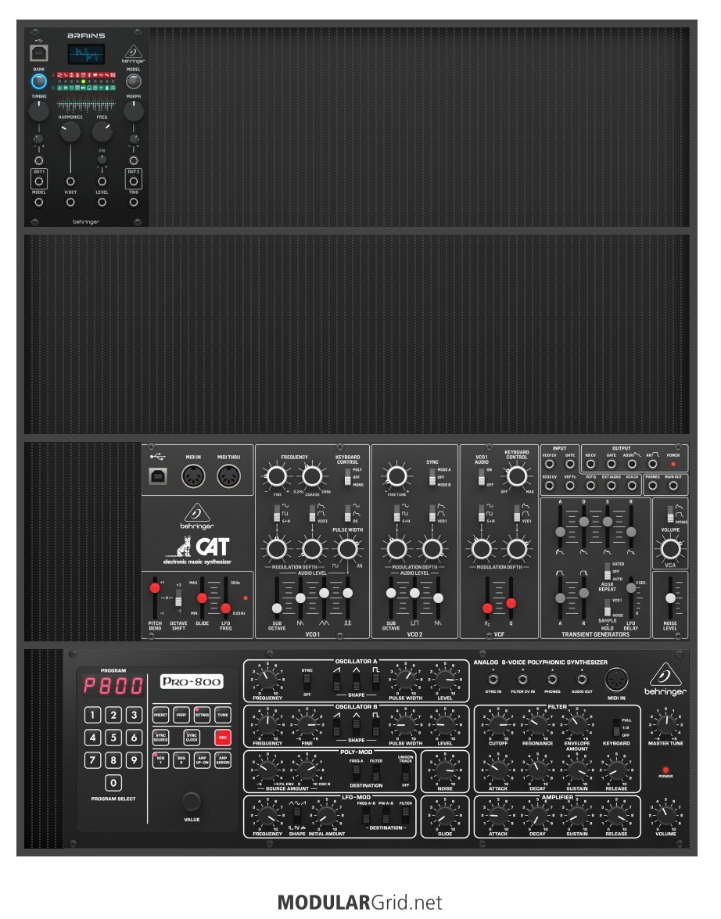Toggle CAT SAMPLE + HOLD source switch
This screenshot has width=721, height=919.
[x=608, y=608]
